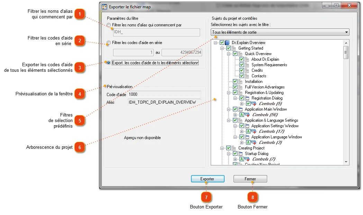Image resolution: width=363 pixels, height=215 pixels.
Task: Click the tree scrollbar's up arrow
Action: pyautogui.click(x=346, y=43)
